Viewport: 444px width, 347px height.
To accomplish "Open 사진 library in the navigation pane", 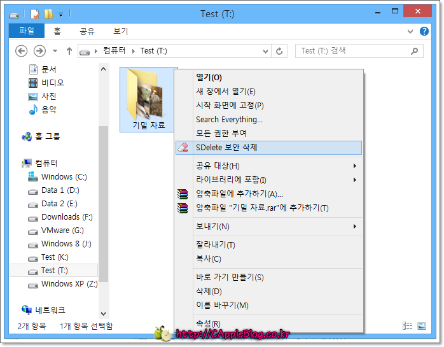I will click(43, 96).
